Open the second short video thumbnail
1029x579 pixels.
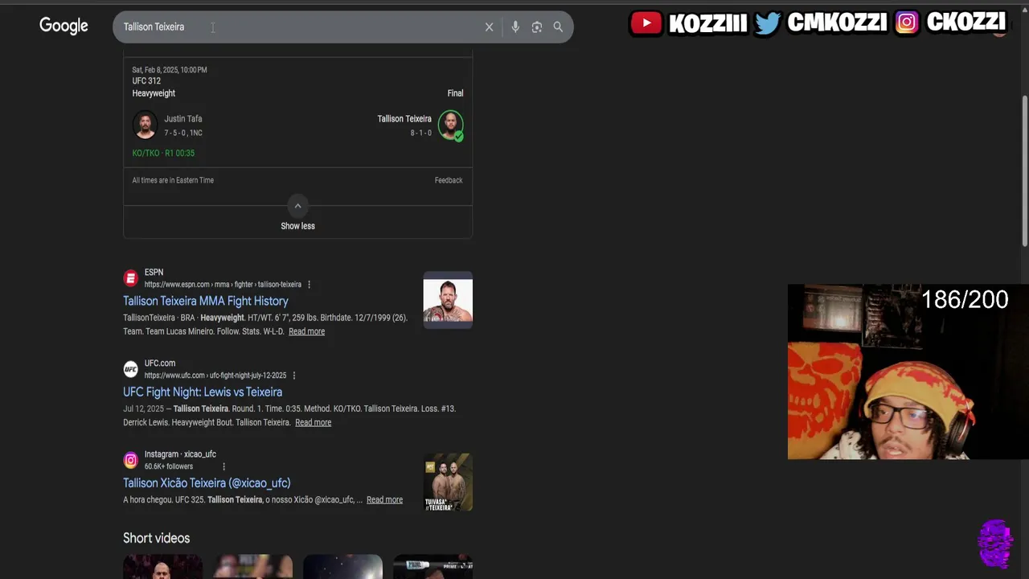pyautogui.click(x=252, y=566)
